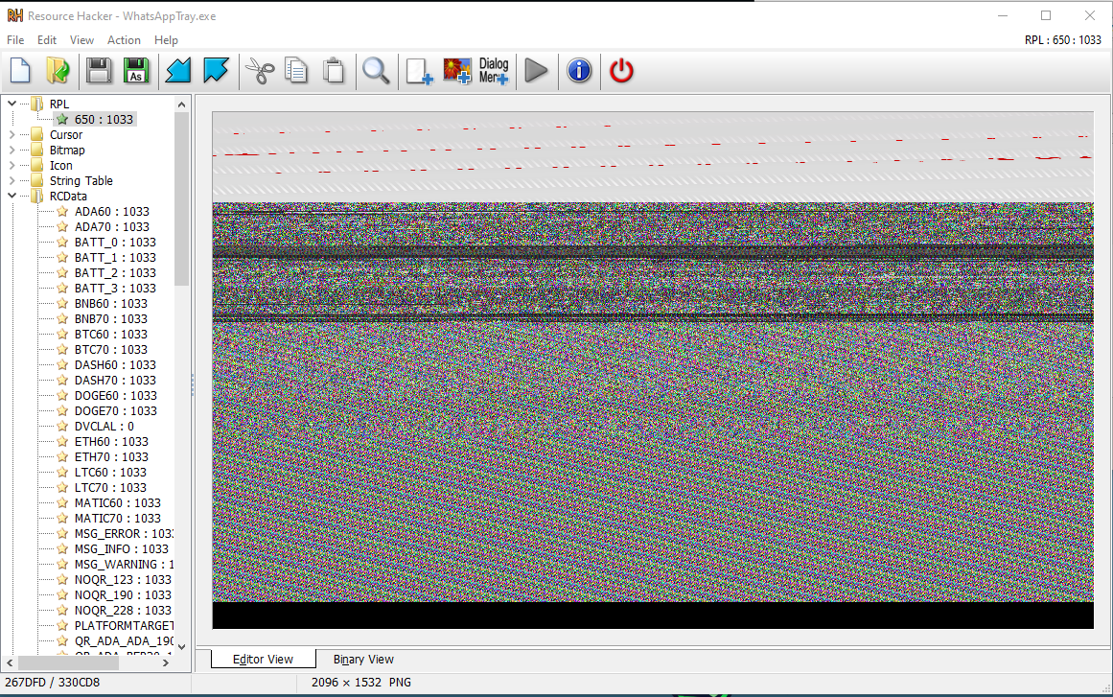
Task: Click the PNG image preview
Action: click(x=652, y=370)
